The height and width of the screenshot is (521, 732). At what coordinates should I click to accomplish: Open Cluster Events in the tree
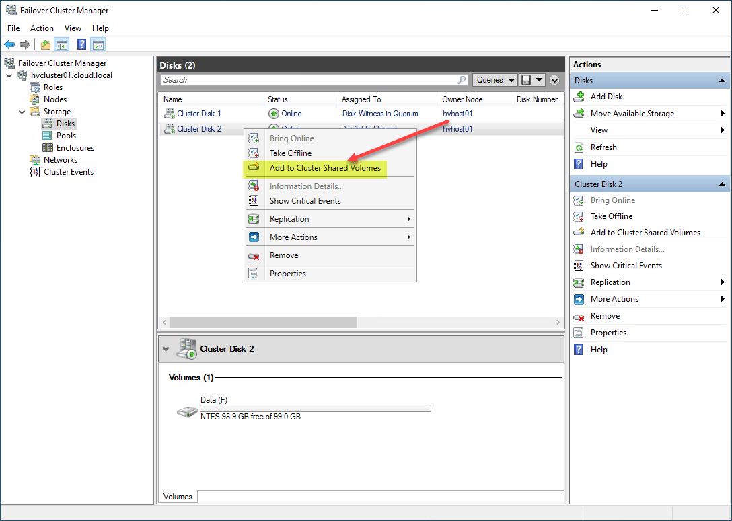coord(69,172)
